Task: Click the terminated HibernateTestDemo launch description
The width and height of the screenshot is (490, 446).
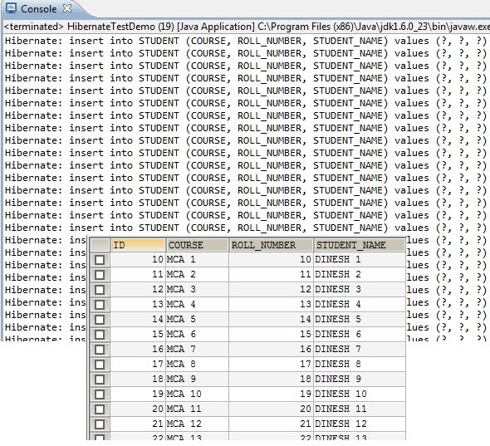Action: 247,27
